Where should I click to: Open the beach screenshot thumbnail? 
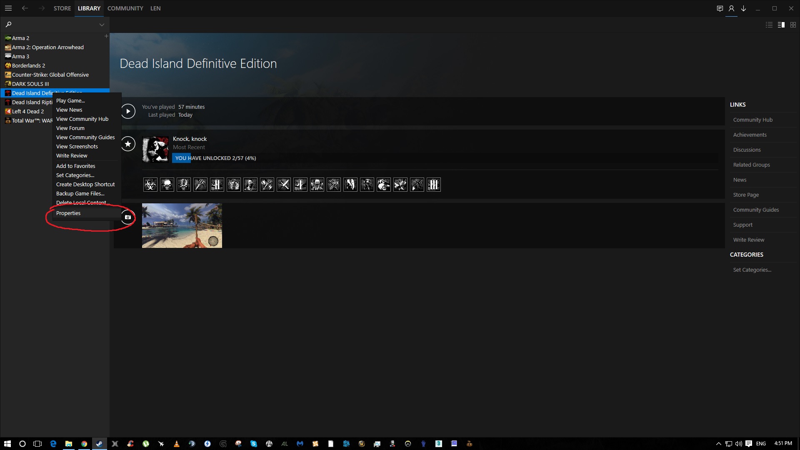pyautogui.click(x=182, y=226)
